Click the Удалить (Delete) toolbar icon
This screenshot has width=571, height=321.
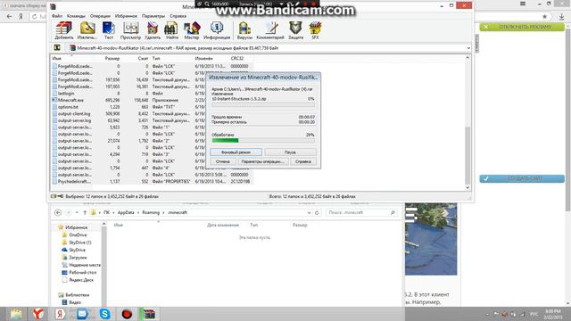click(x=153, y=30)
